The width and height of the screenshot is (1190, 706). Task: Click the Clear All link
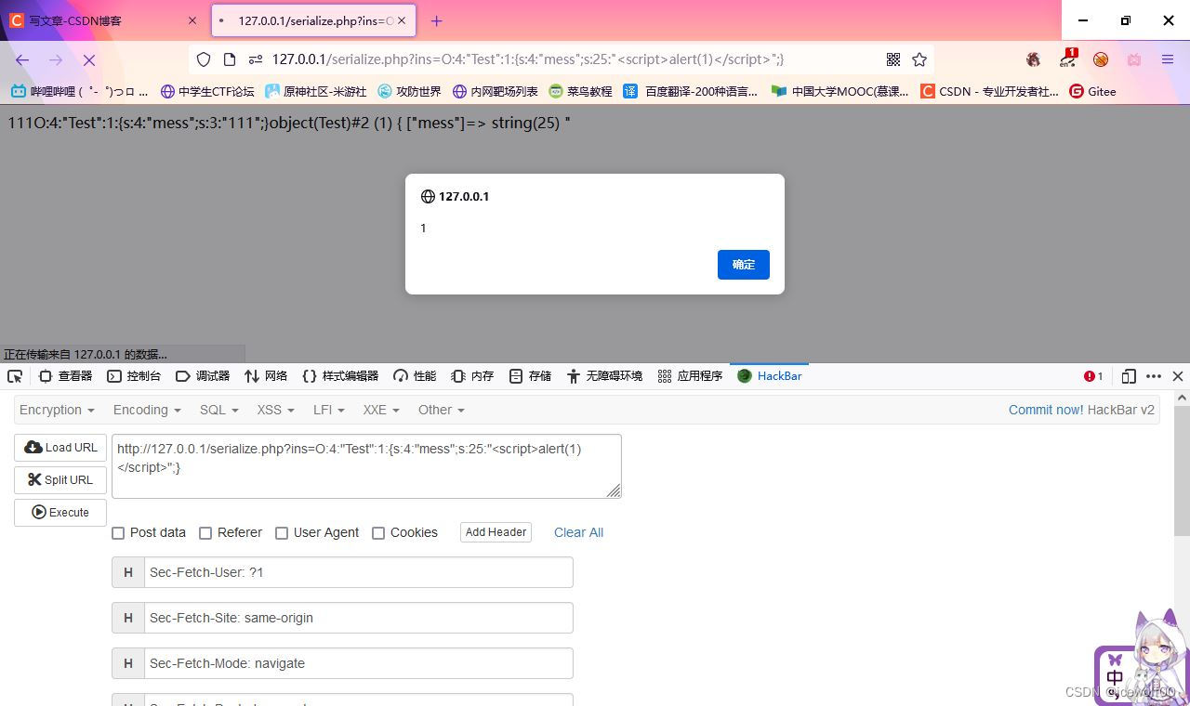[578, 532]
